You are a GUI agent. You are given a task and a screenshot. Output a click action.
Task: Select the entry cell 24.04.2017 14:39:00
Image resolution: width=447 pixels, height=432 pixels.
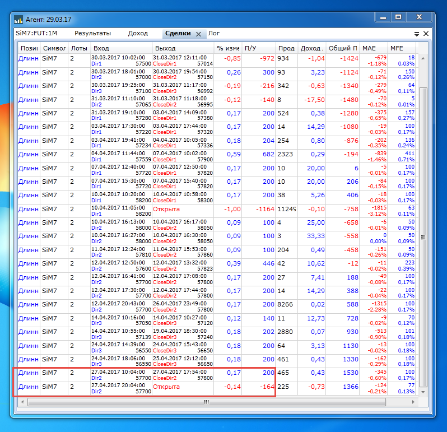click(121, 347)
